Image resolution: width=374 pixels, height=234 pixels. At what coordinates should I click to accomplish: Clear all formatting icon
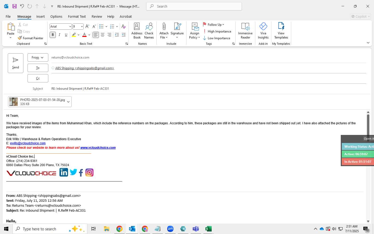(124, 27)
